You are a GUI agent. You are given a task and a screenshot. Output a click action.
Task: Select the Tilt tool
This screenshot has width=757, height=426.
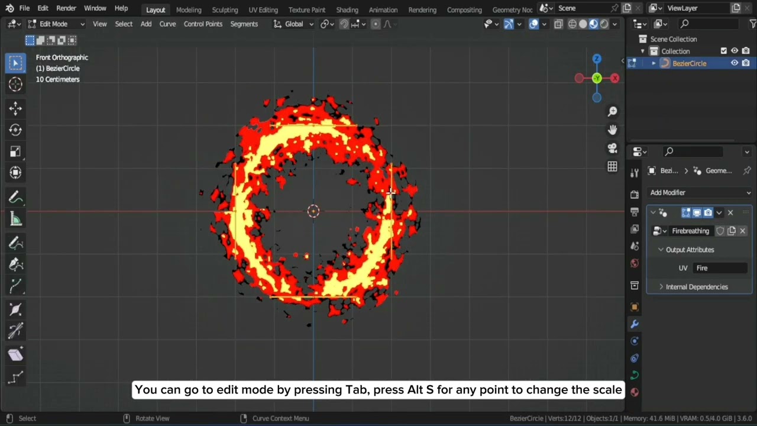pyautogui.click(x=15, y=332)
